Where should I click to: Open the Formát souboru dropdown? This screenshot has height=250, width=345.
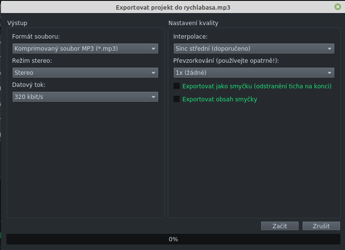tap(85, 49)
